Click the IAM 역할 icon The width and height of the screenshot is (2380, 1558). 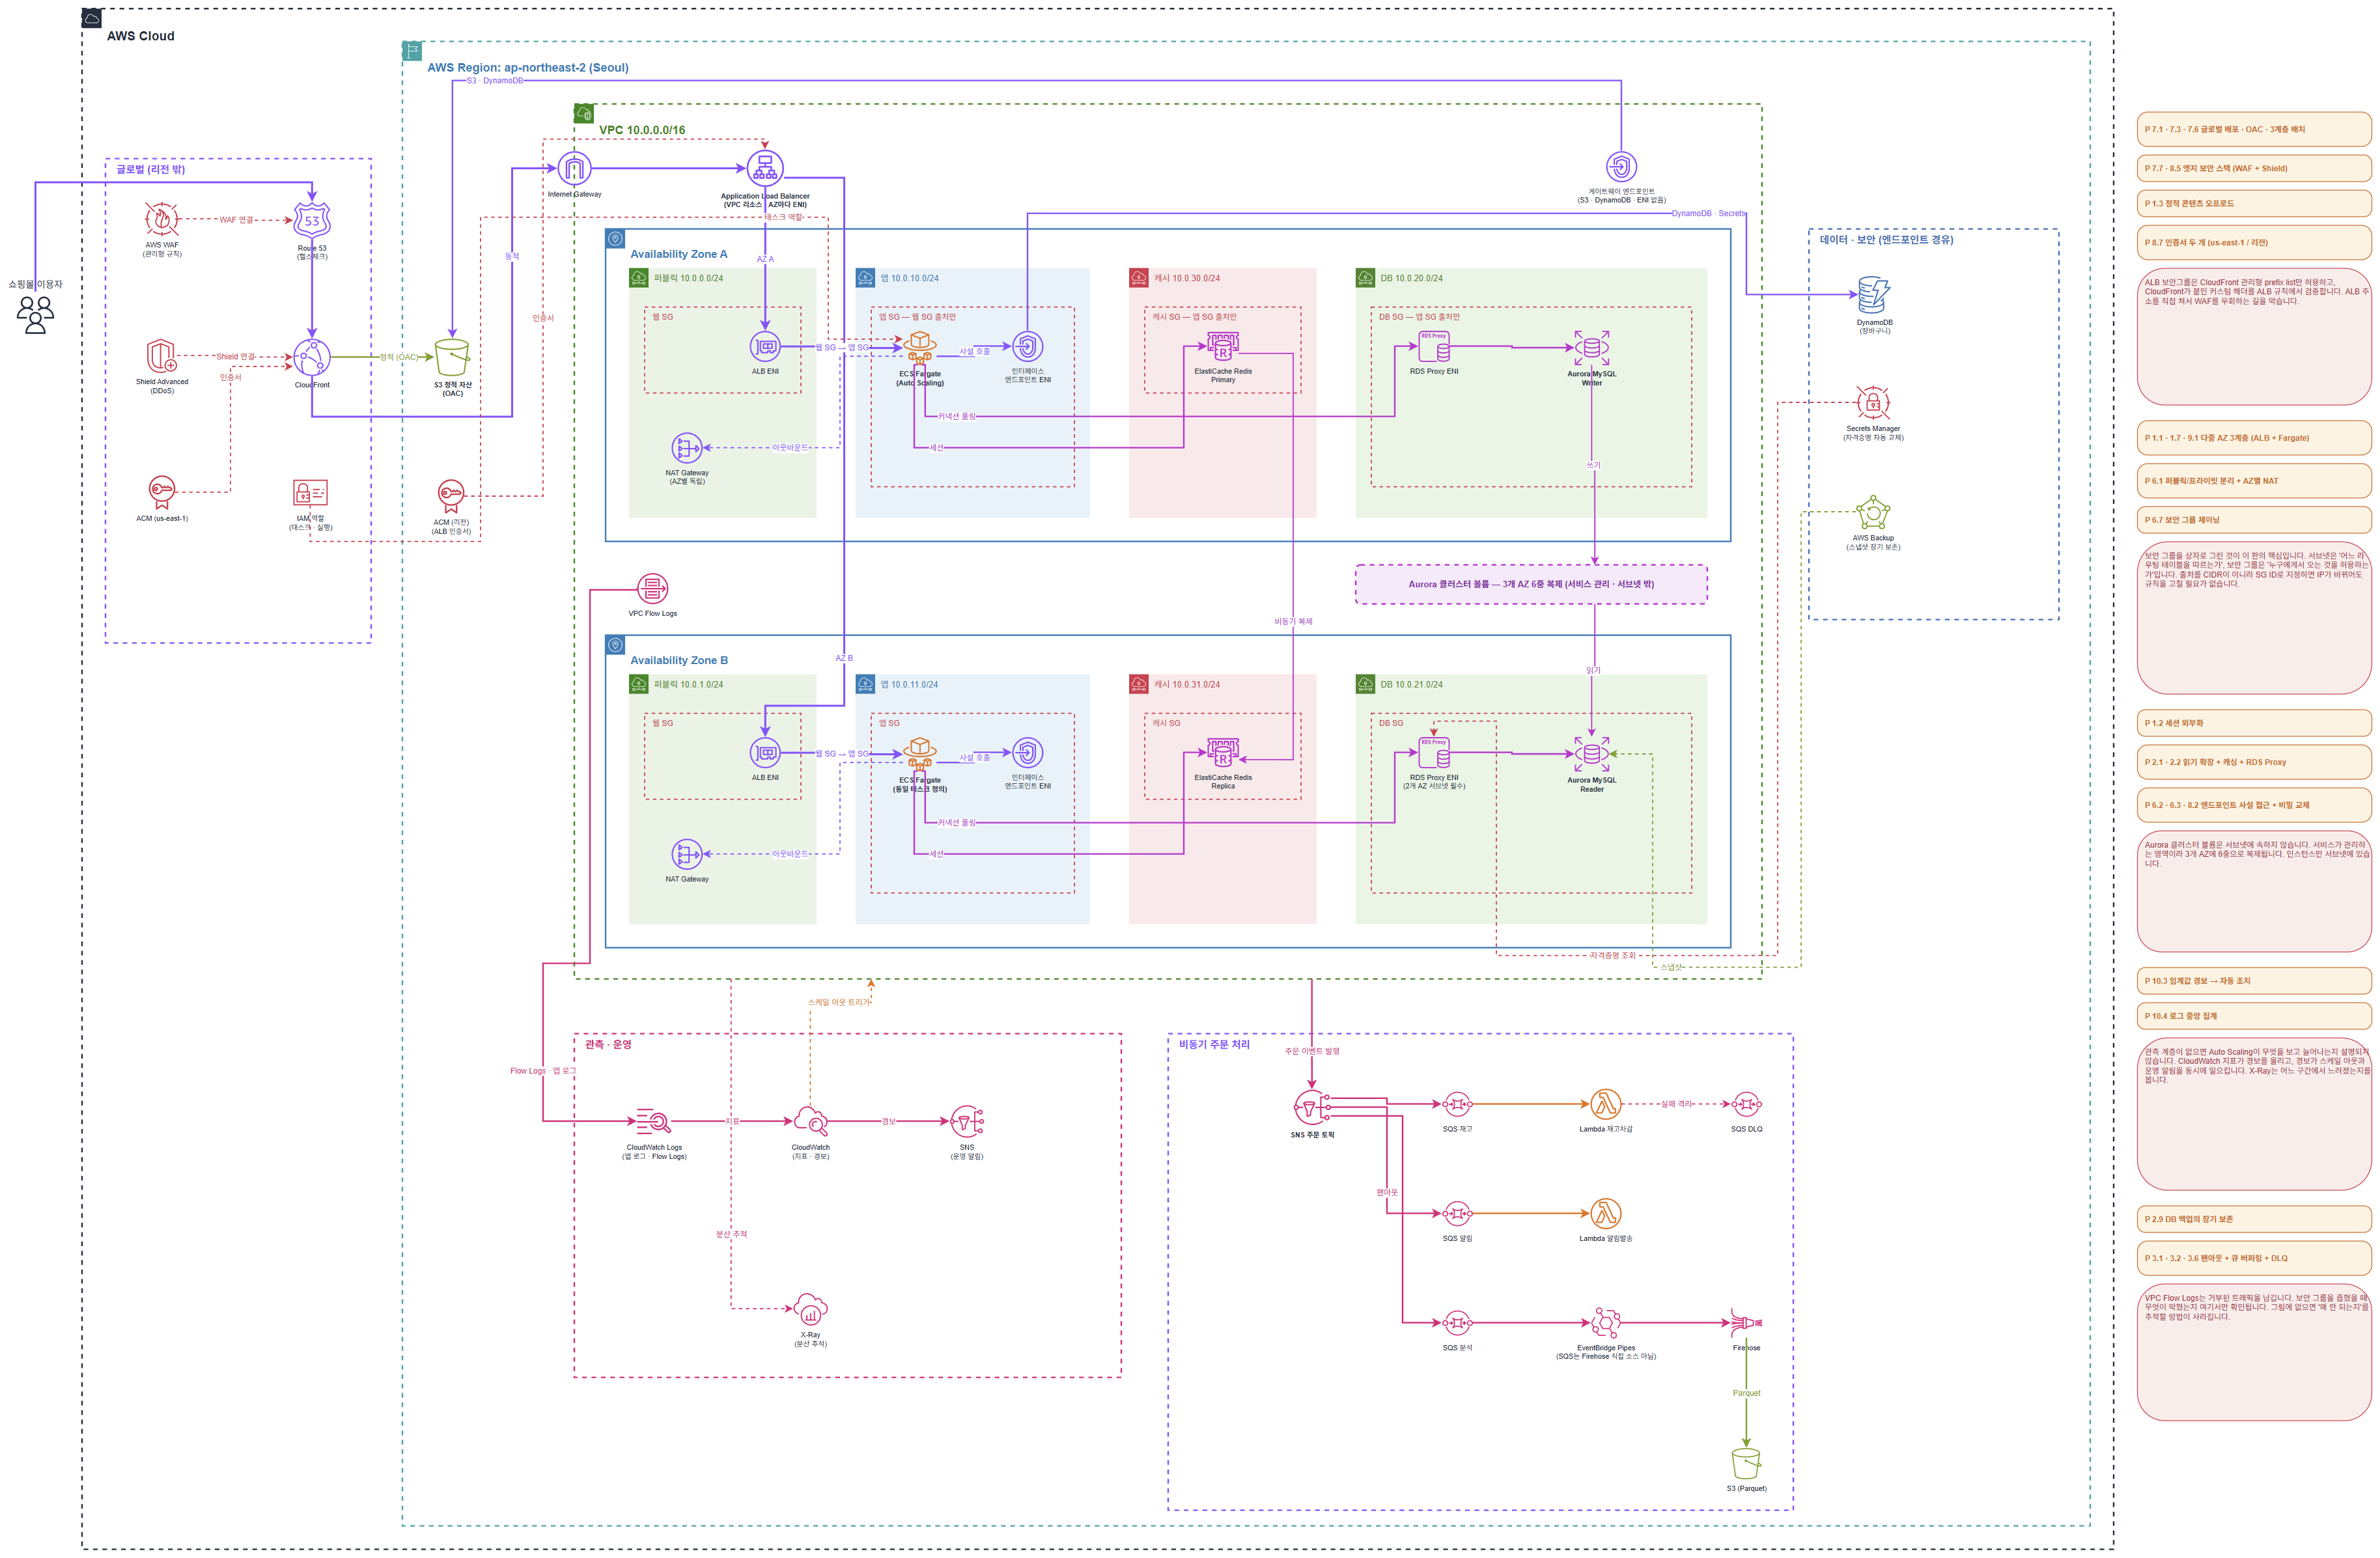pos(311,493)
